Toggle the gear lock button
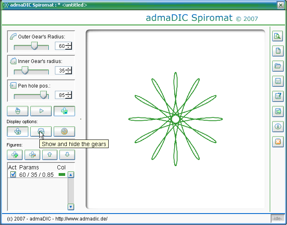The width and height of the screenshot is (287, 225). [x=64, y=111]
